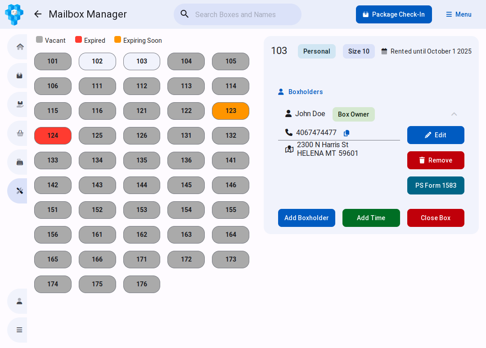Copy the phone number 4067474477
The height and width of the screenshot is (348, 486).
pyautogui.click(x=346, y=133)
